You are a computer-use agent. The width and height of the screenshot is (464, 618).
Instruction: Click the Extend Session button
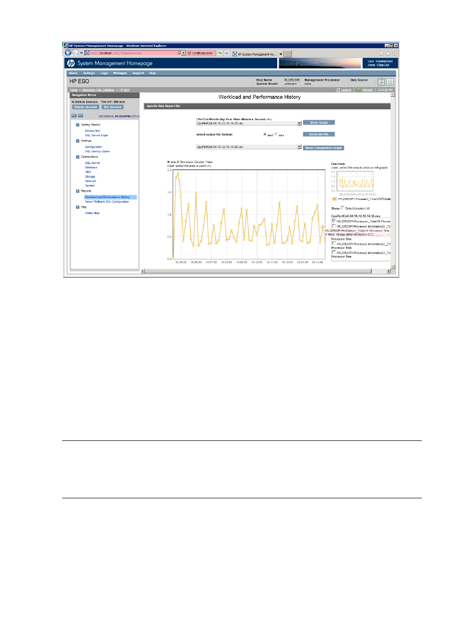86,107
